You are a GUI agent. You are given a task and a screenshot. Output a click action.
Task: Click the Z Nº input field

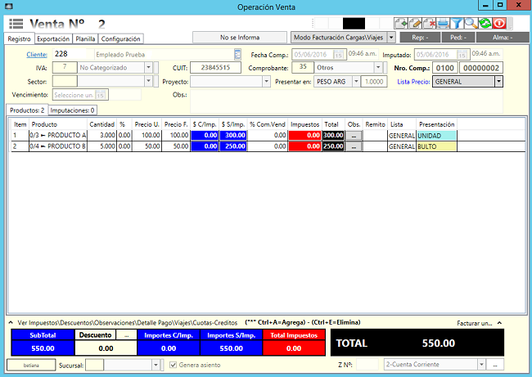click(x=367, y=365)
